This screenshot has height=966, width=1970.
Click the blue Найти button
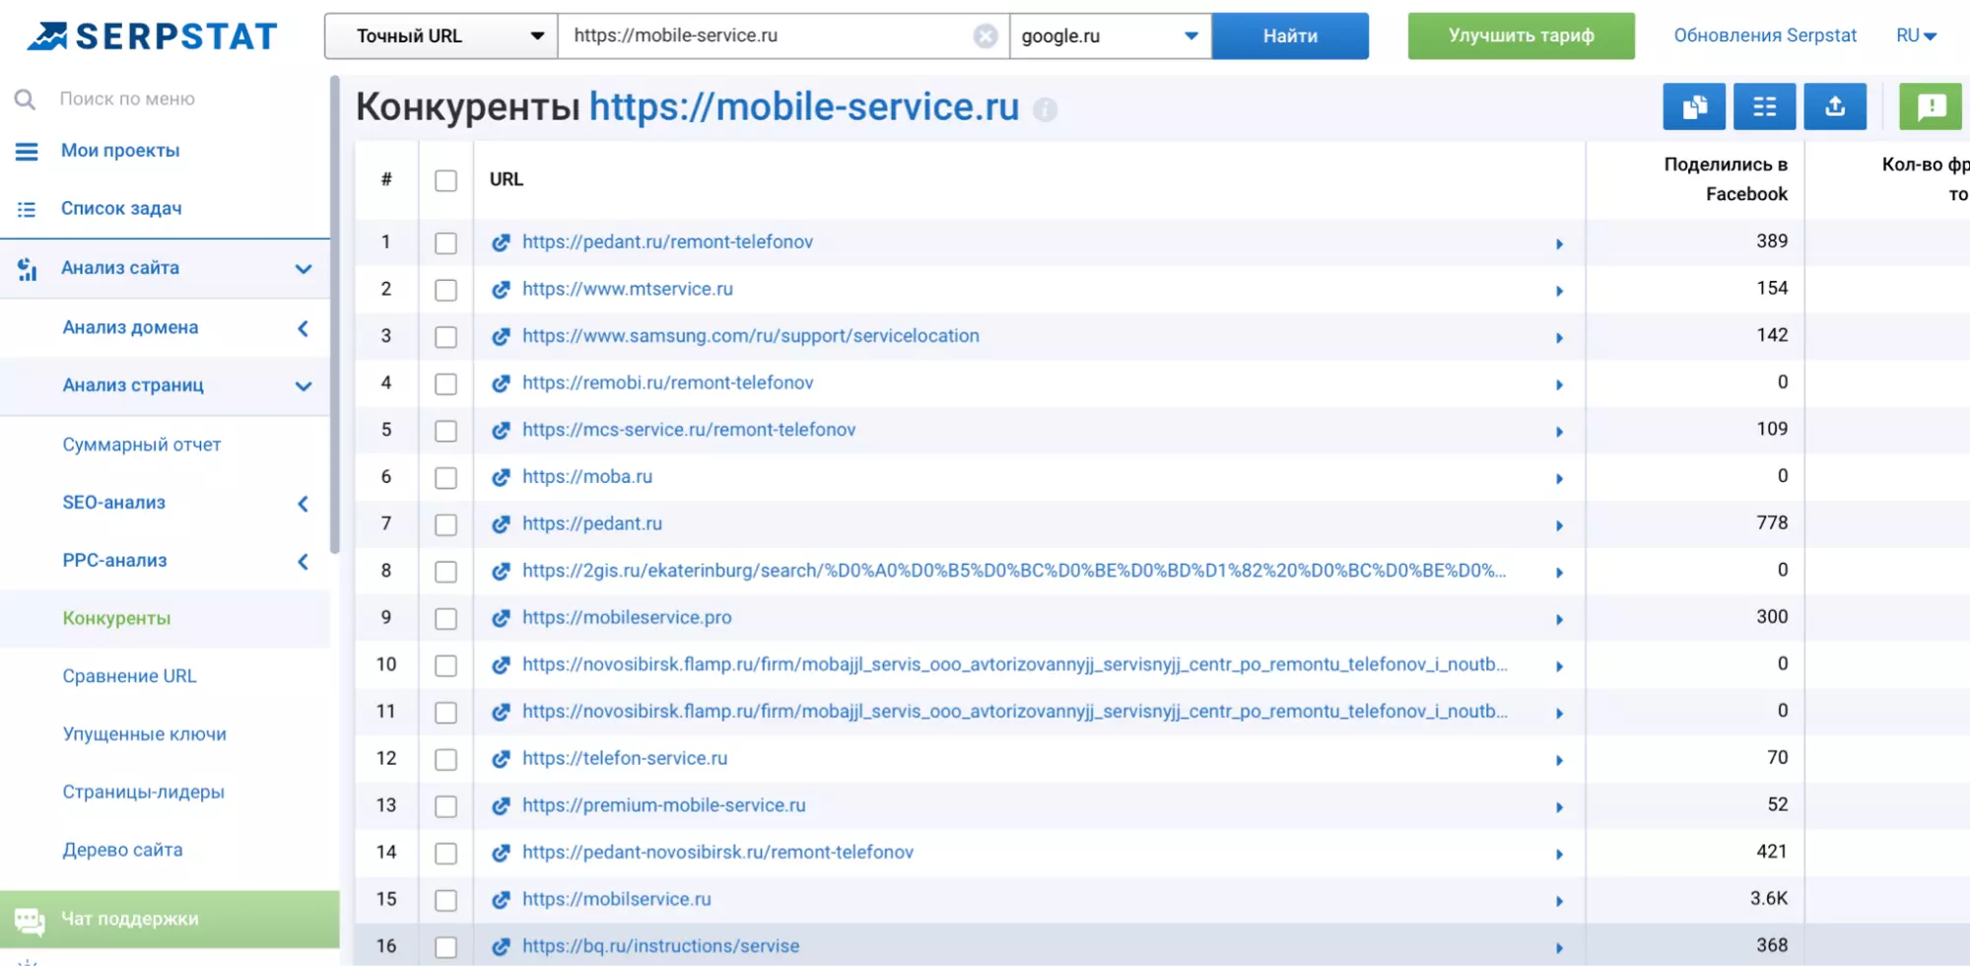[1290, 36]
